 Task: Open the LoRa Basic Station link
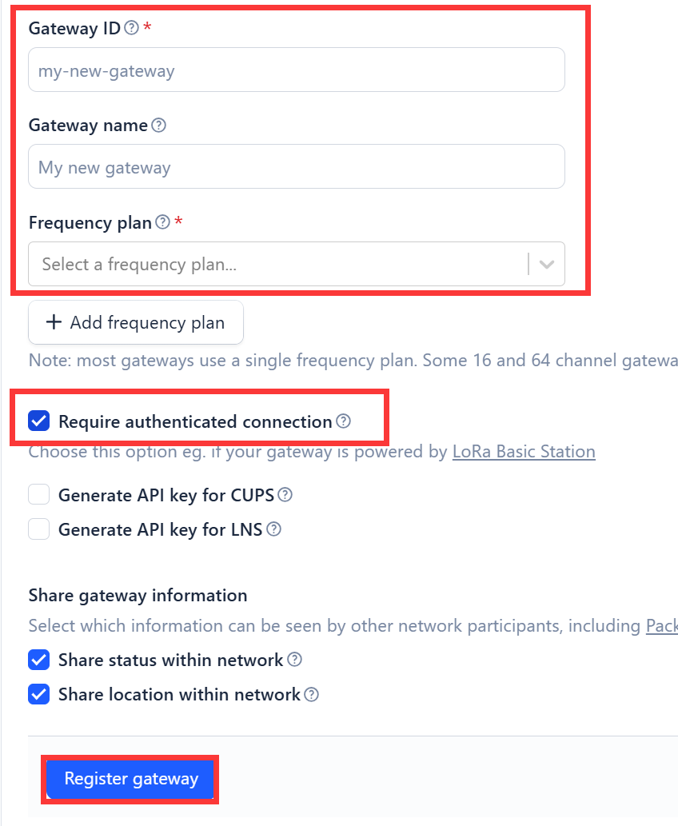click(524, 452)
